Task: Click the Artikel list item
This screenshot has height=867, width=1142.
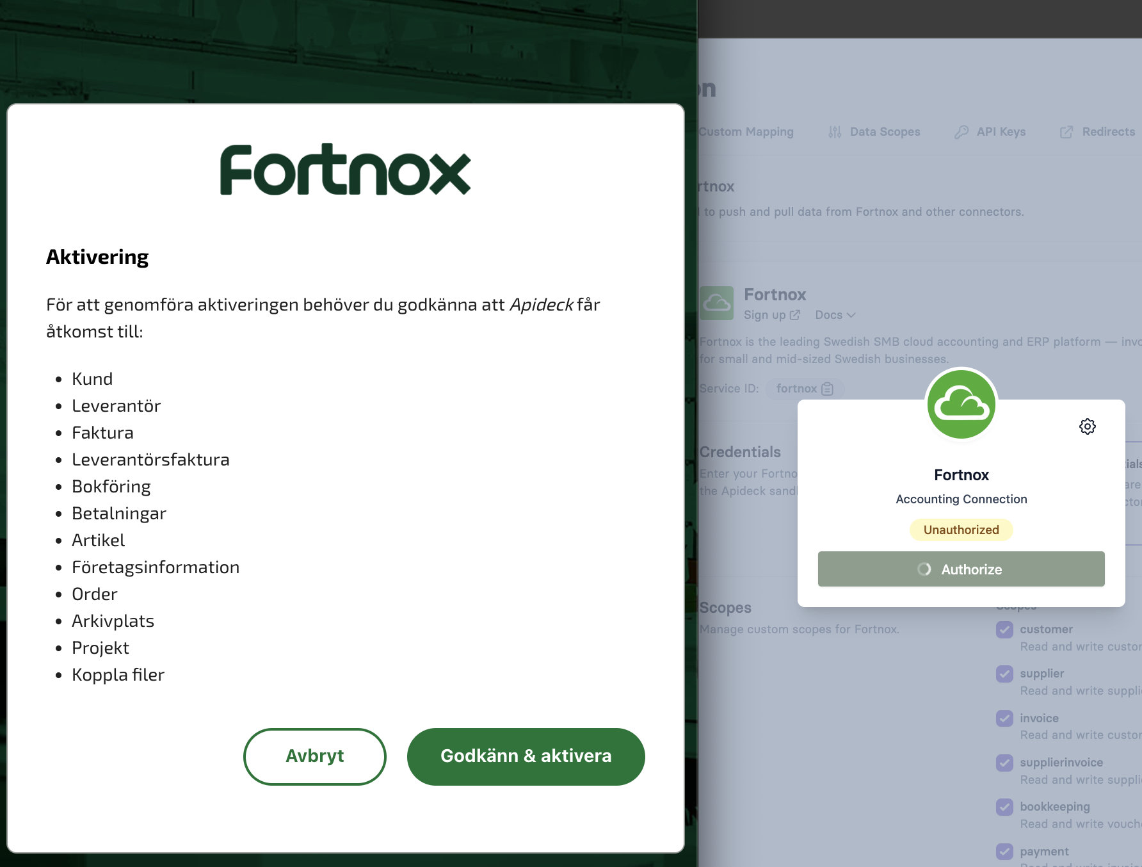Action: pyautogui.click(x=99, y=540)
